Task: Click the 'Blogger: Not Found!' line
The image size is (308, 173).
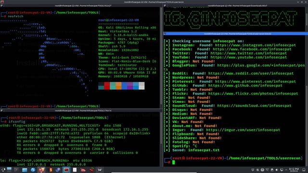Action: 189,61
